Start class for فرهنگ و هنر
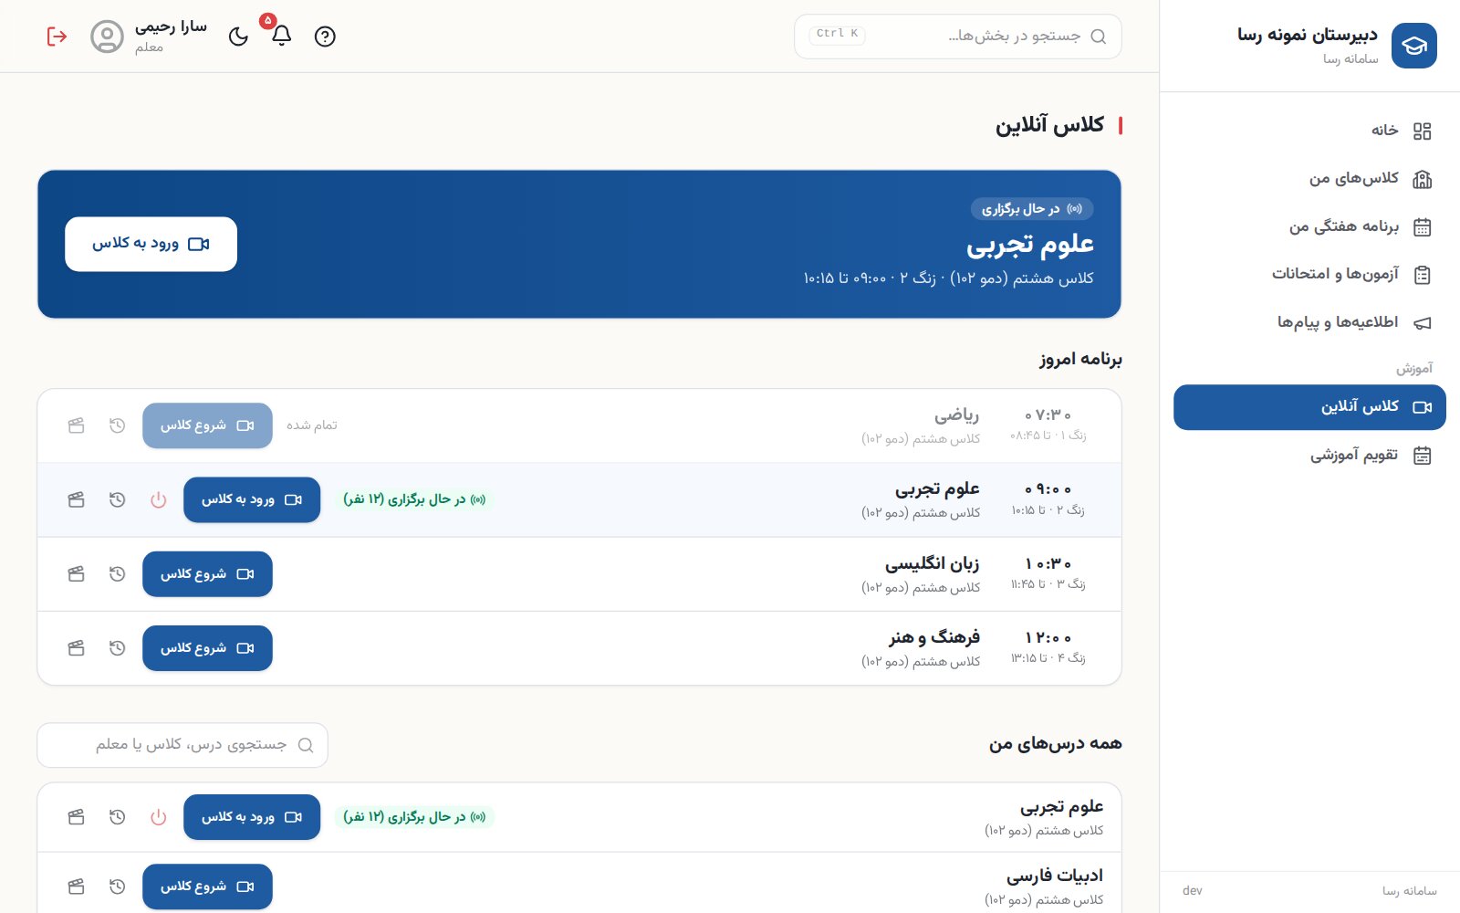The width and height of the screenshot is (1460, 913). (x=207, y=648)
